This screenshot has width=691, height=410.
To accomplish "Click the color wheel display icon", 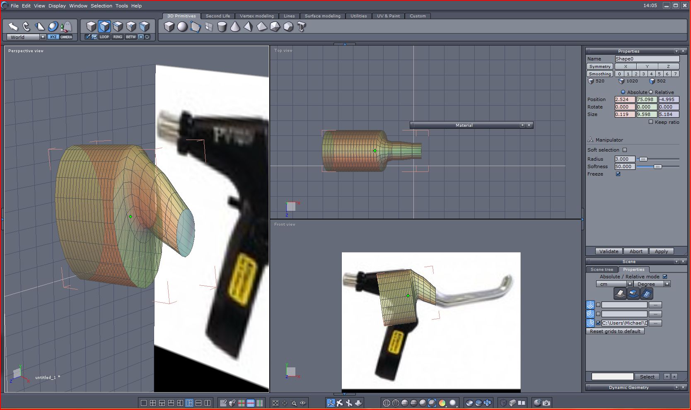I will 442,403.
